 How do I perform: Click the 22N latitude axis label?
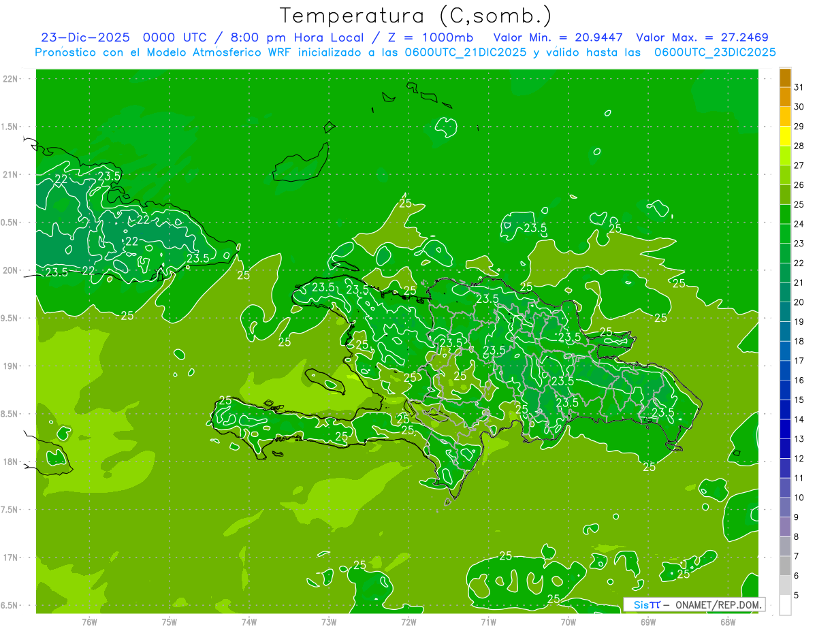[x=11, y=79]
